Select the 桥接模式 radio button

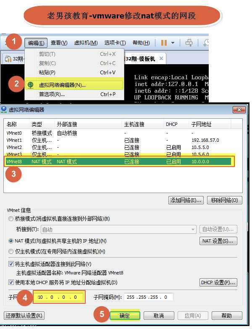click(10, 219)
